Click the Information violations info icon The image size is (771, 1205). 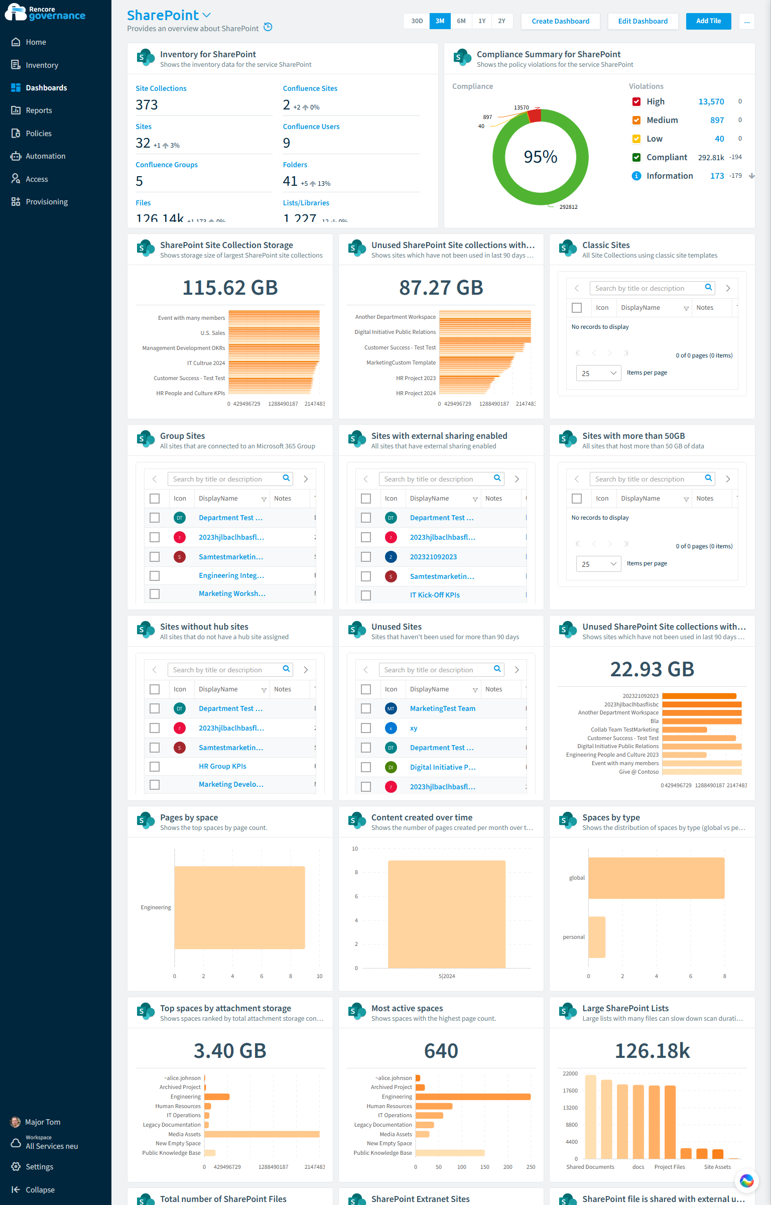tap(636, 176)
